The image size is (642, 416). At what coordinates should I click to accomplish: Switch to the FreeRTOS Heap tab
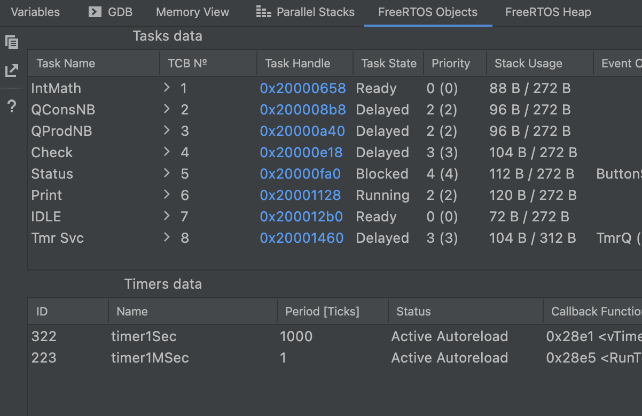coord(548,12)
